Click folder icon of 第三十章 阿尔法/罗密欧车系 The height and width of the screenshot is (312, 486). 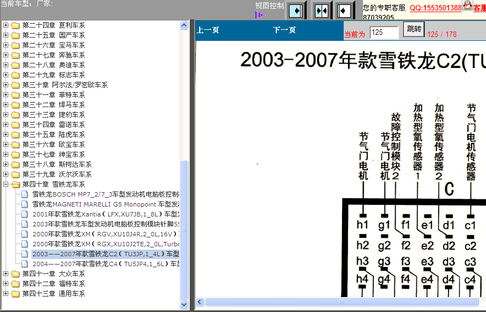[x=15, y=84]
